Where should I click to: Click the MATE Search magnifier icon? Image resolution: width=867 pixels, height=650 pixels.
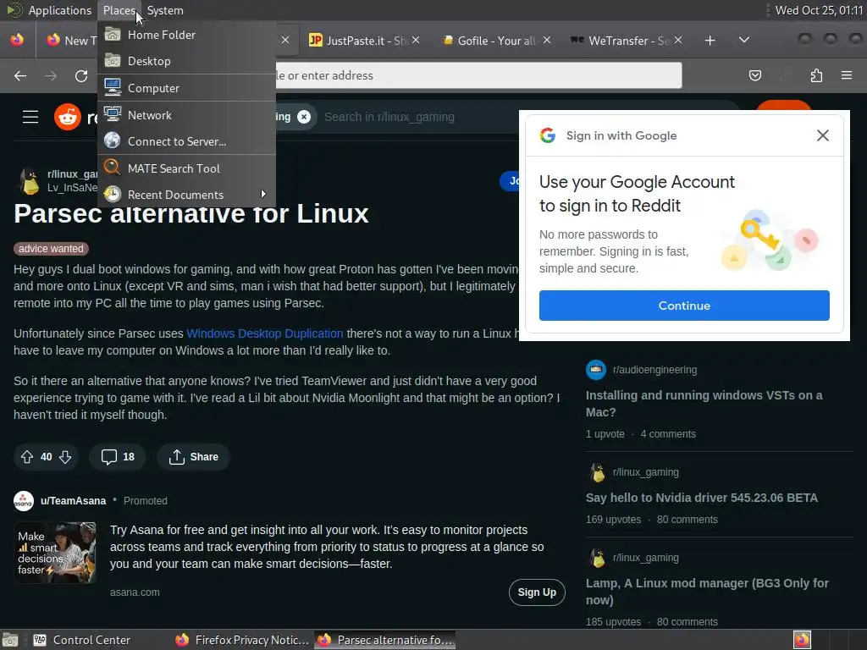(x=113, y=168)
